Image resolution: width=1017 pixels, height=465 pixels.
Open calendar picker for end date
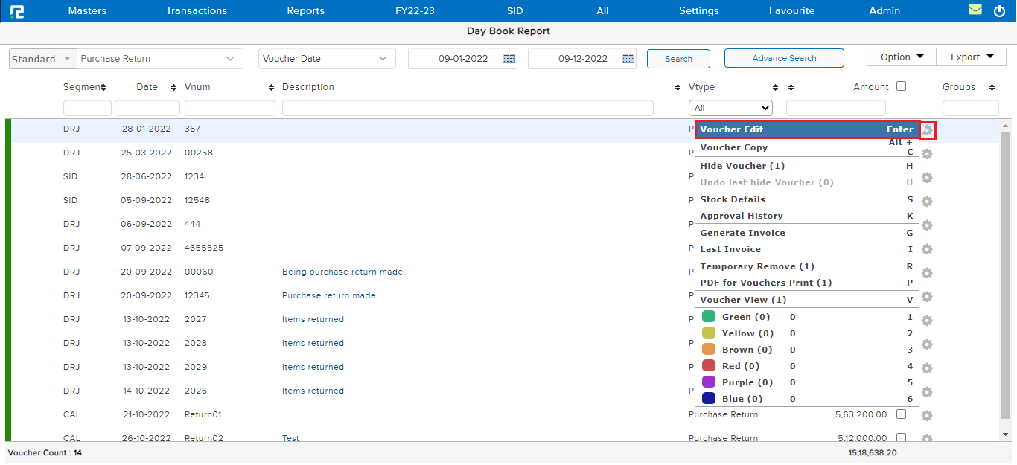click(x=628, y=59)
